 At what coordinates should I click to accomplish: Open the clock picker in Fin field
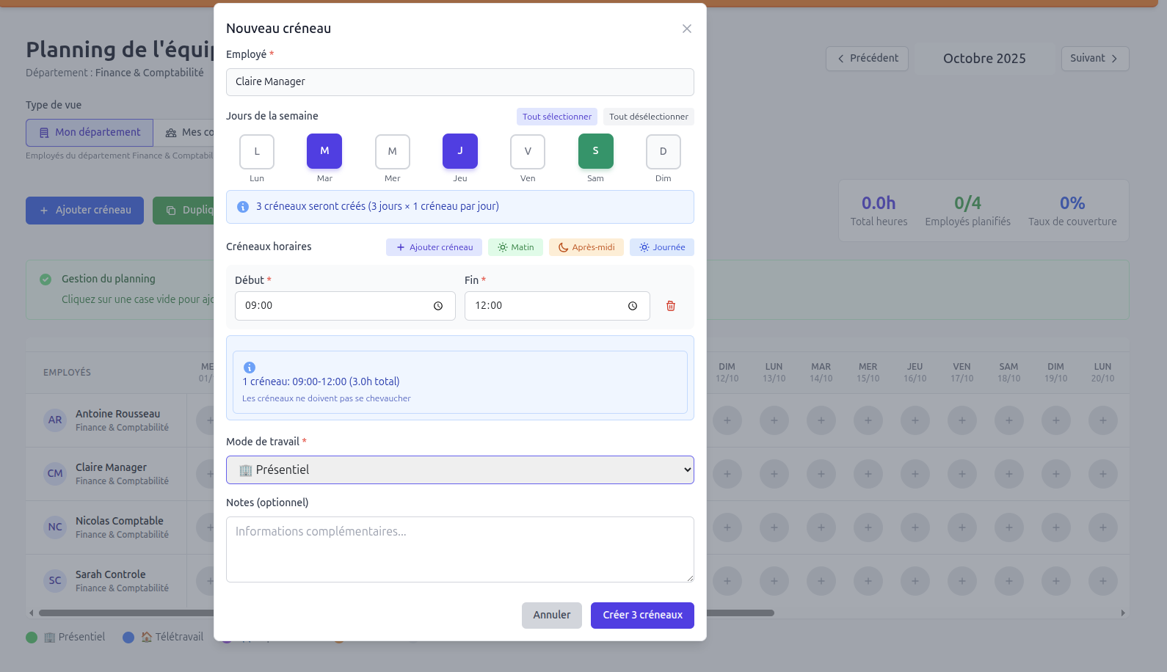(632, 306)
